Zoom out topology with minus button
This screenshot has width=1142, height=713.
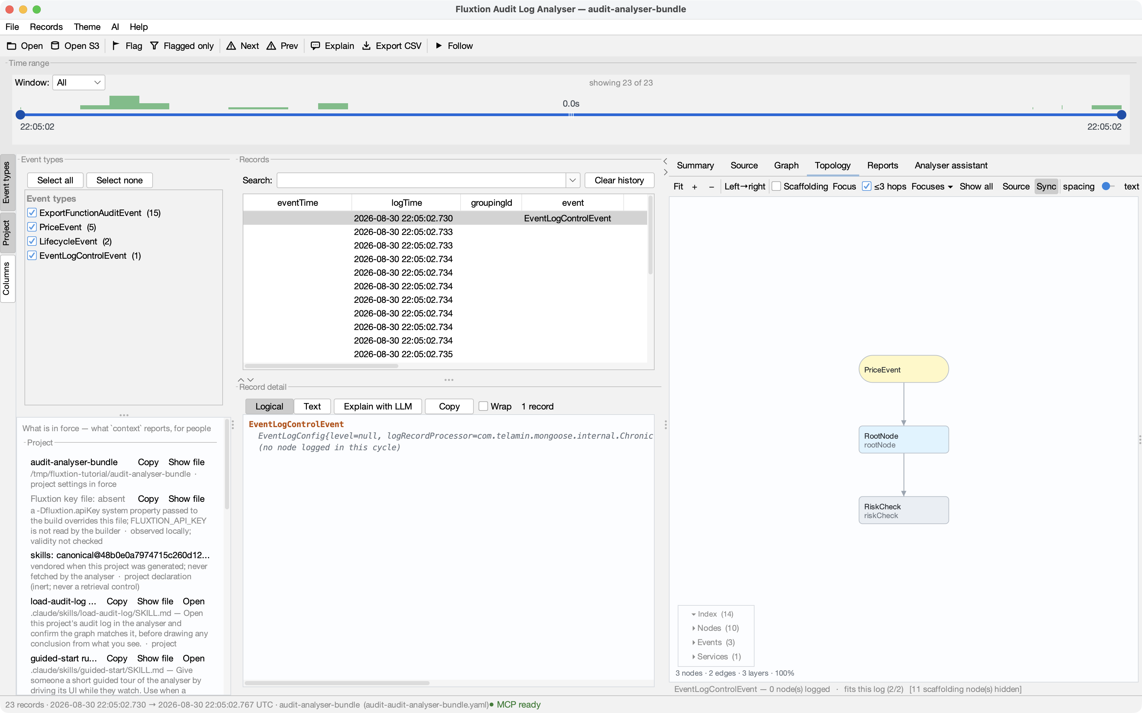click(x=711, y=187)
